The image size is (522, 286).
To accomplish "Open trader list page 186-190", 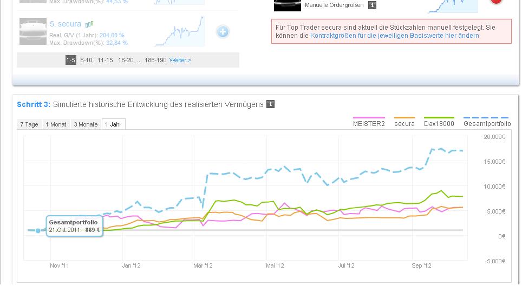I will [x=155, y=60].
